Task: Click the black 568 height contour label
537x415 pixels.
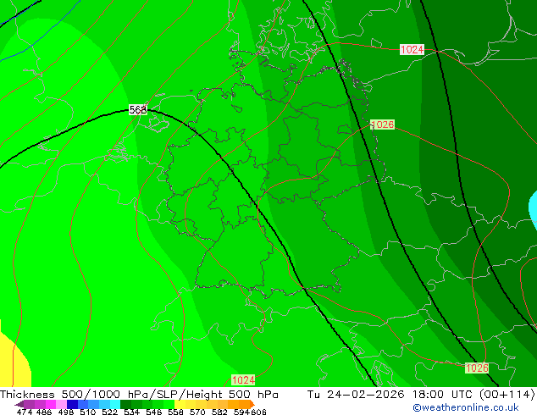Action: point(138,110)
